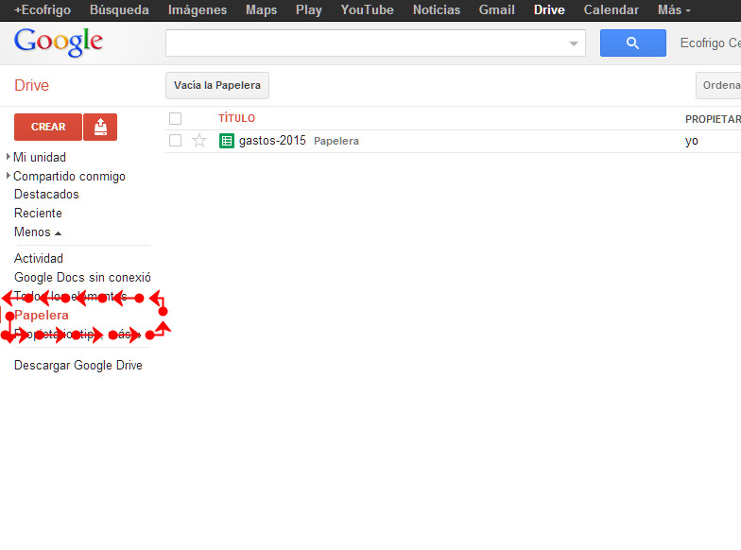
Task: Tick the checkbox for gastos-2015 row
Action: 176,140
